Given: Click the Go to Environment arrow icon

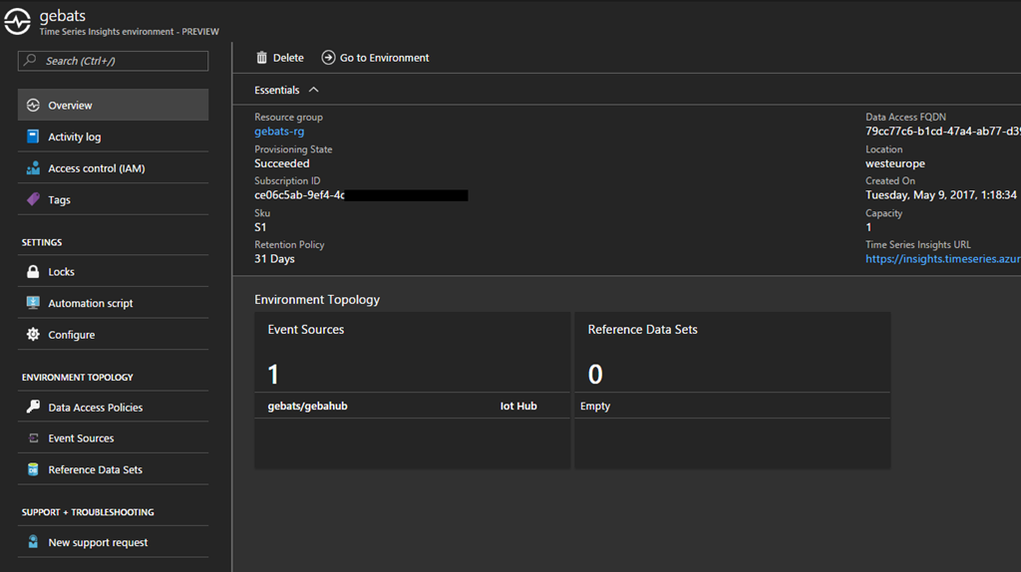Looking at the screenshot, I should pos(328,58).
